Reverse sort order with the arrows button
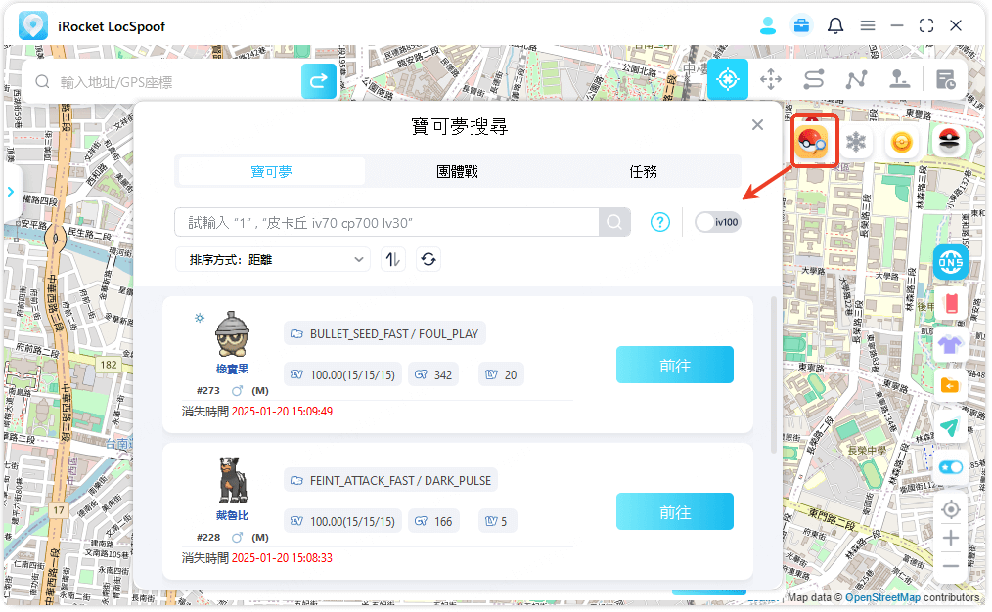 click(x=393, y=259)
